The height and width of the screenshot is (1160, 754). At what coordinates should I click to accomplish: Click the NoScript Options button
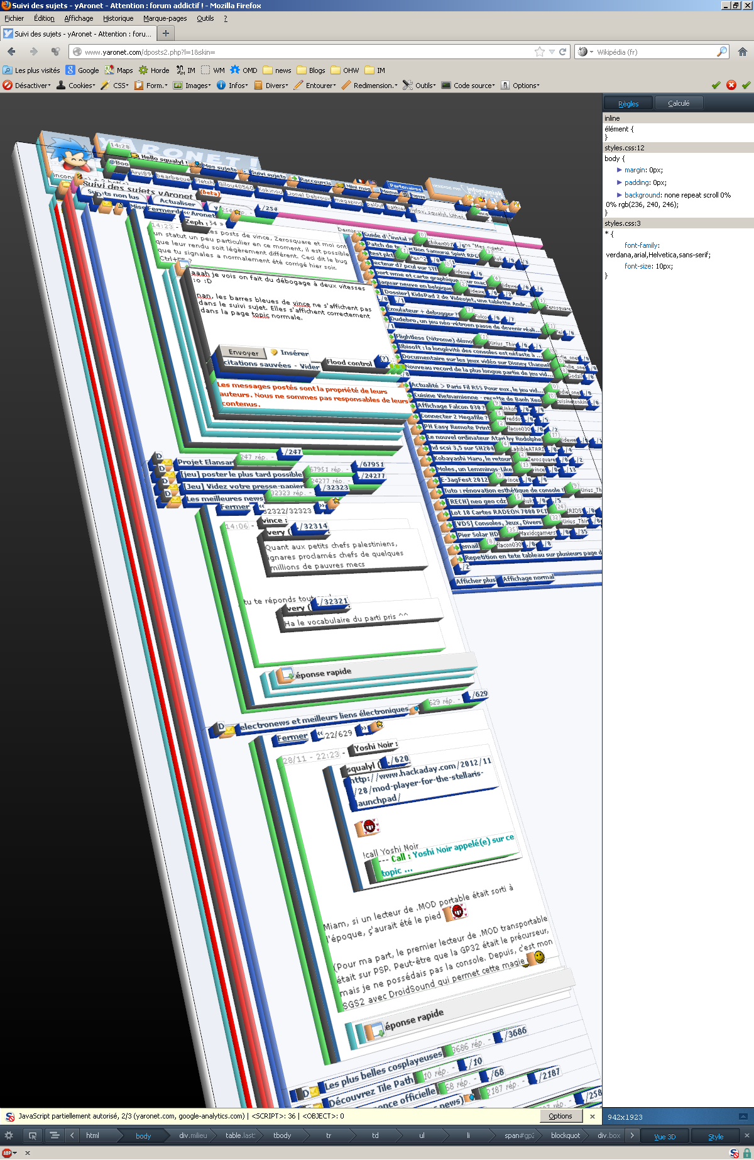(560, 1116)
